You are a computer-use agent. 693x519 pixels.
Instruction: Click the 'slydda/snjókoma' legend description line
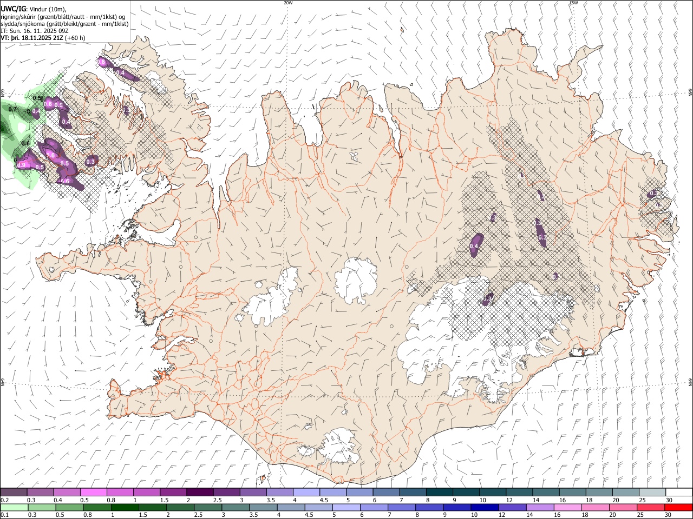click(x=64, y=24)
